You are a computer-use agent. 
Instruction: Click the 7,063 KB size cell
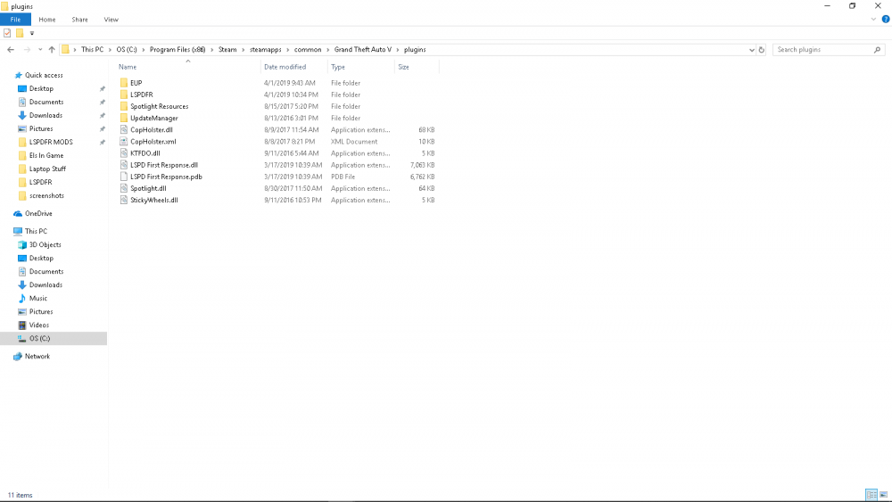click(422, 165)
